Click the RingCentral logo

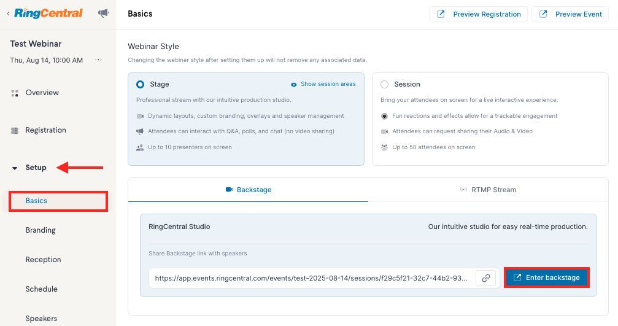[x=48, y=13]
